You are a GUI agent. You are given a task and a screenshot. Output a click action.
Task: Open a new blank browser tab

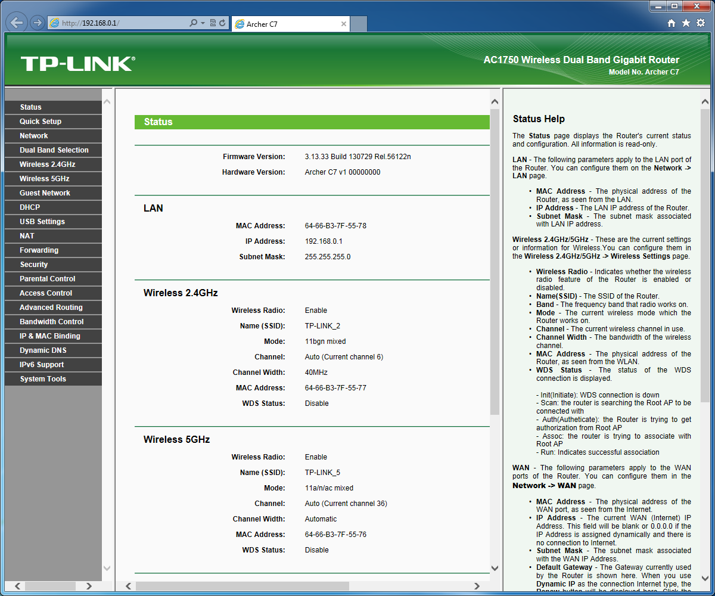tap(358, 24)
